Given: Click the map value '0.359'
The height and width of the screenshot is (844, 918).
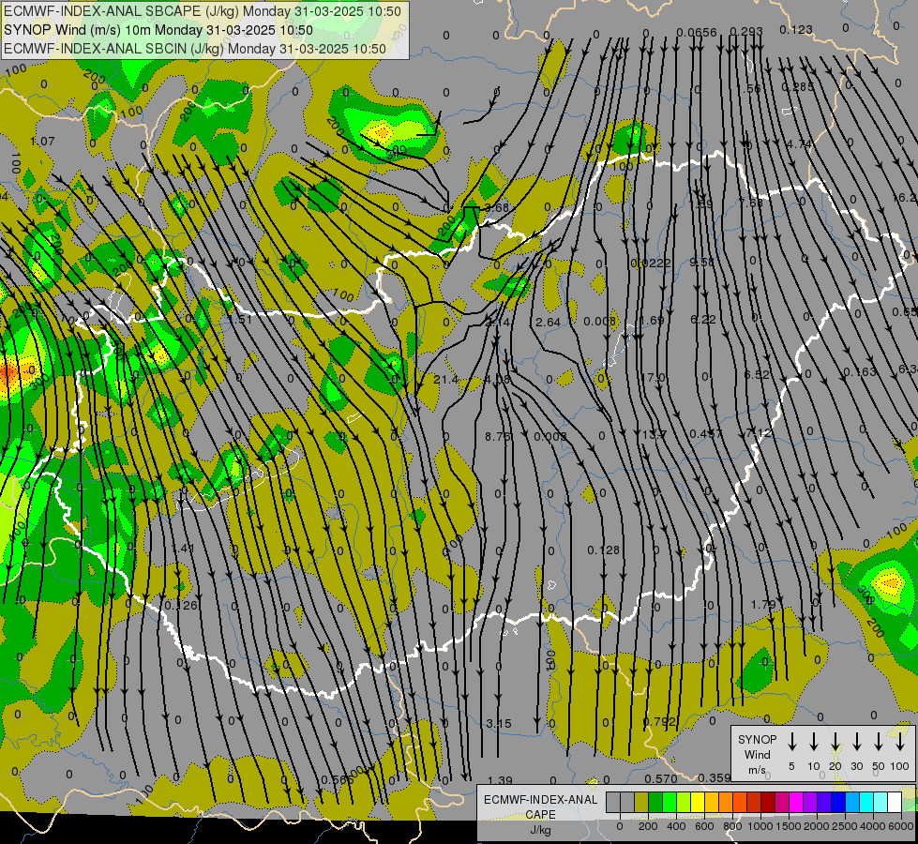Looking at the screenshot, I should click(x=715, y=778).
